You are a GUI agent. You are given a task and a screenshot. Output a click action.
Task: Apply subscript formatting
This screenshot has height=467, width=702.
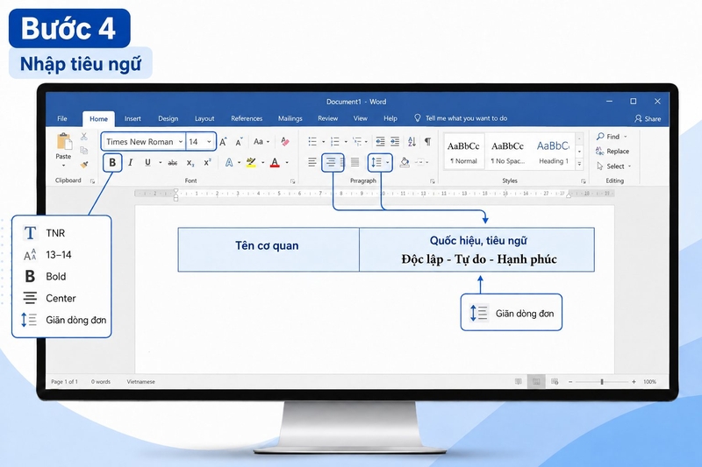click(x=190, y=163)
